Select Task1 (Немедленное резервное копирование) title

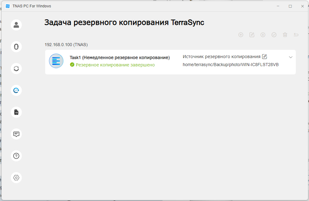pos(119,57)
